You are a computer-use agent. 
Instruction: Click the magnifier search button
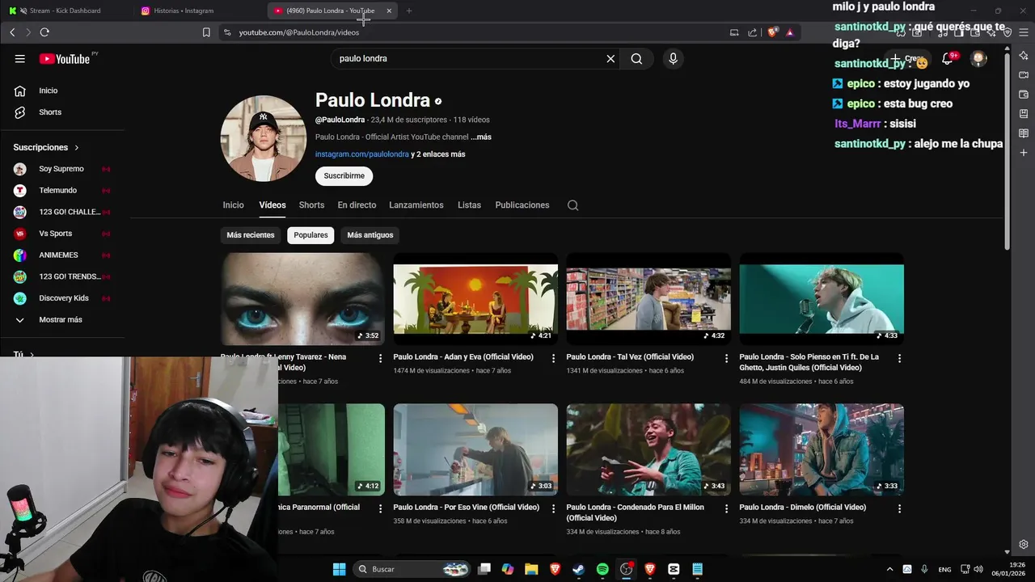(636, 58)
